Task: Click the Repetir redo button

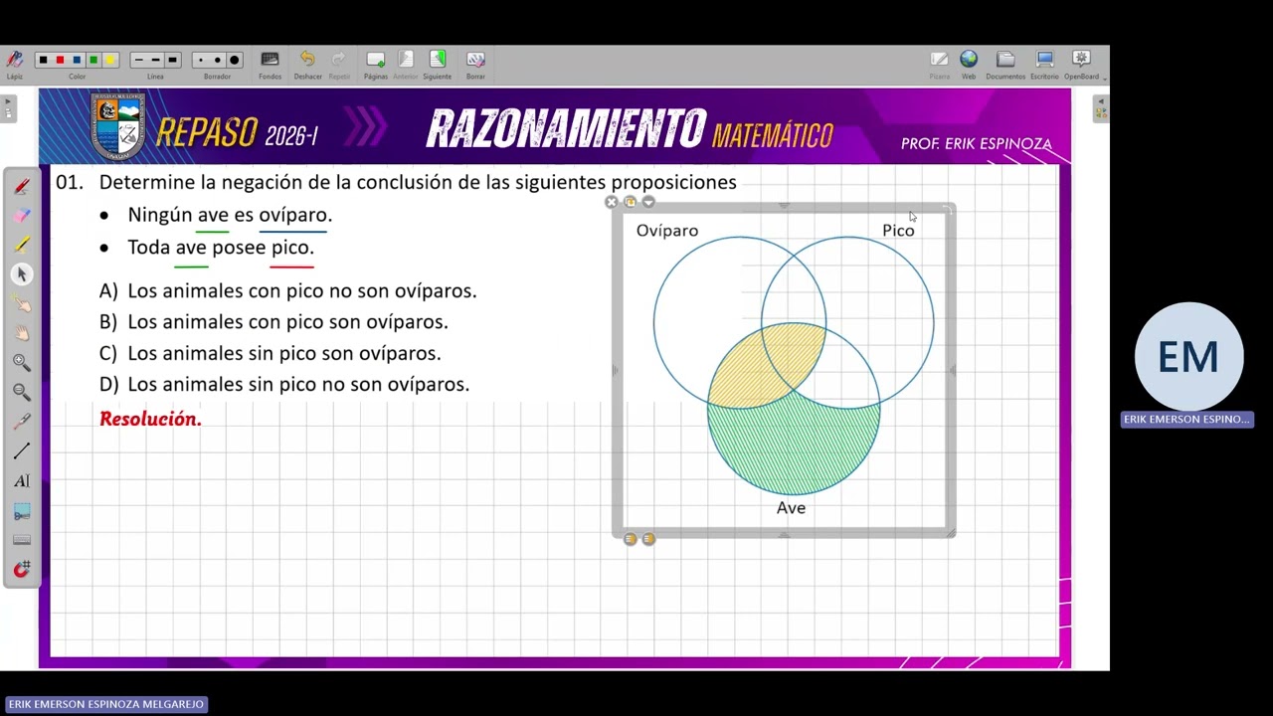Action: 339,64
